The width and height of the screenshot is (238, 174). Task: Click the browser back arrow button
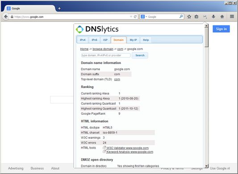coord(6,17)
